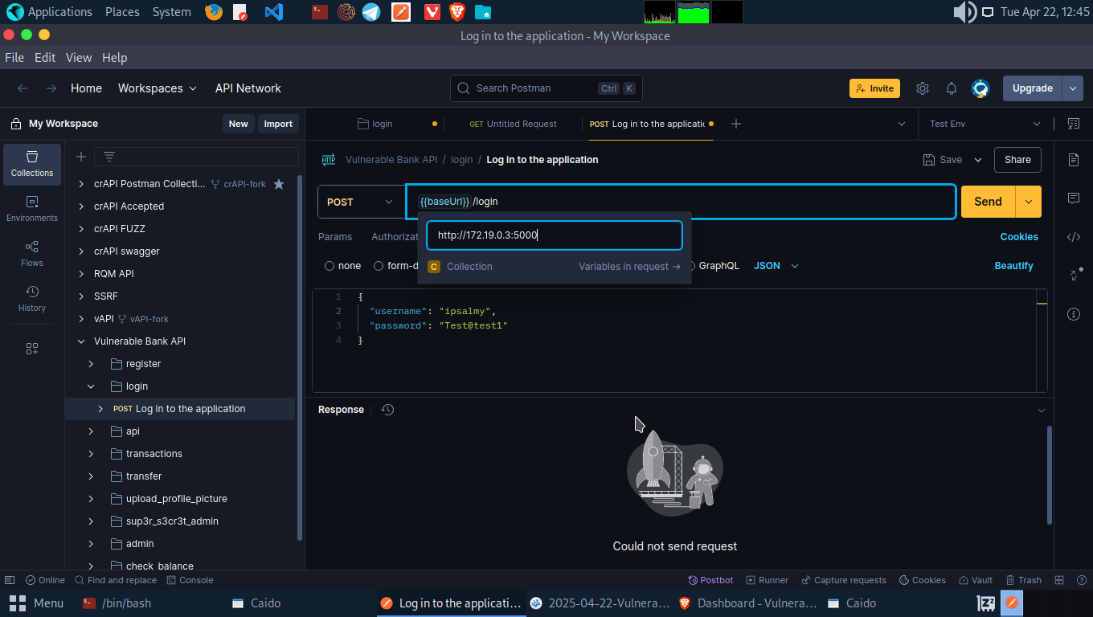The image size is (1093, 617).
Task: Click the Search Postman field
Action: pyautogui.click(x=546, y=88)
